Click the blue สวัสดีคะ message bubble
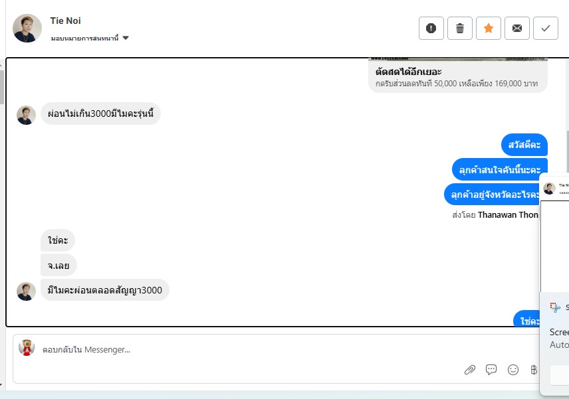Image resolution: width=569 pixels, height=399 pixels. (524, 145)
